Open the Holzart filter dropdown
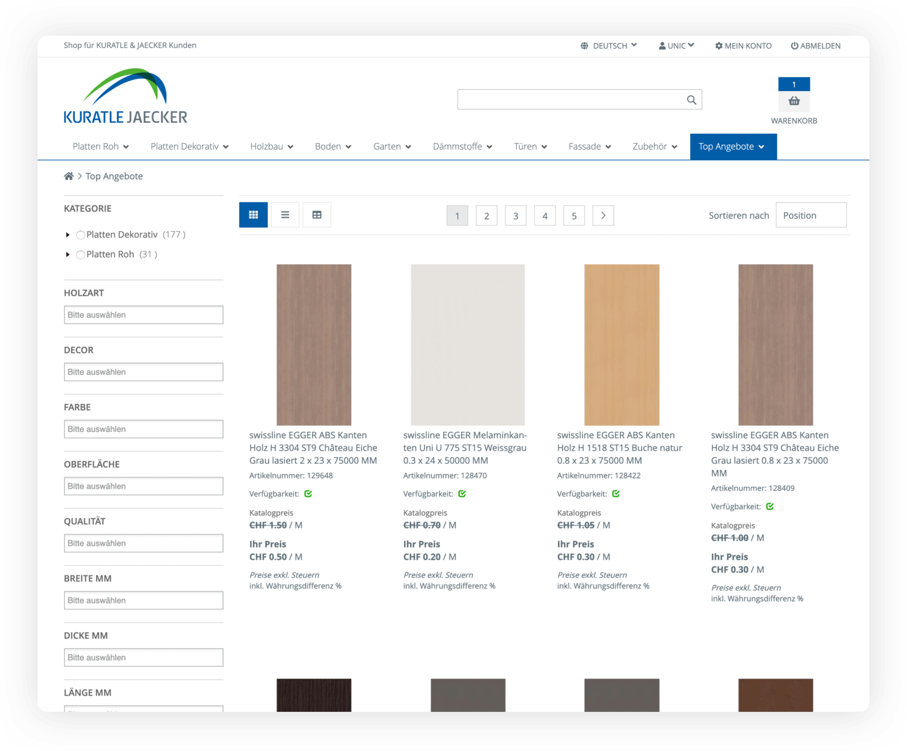Viewport: 907px width, 751px height. tap(144, 315)
